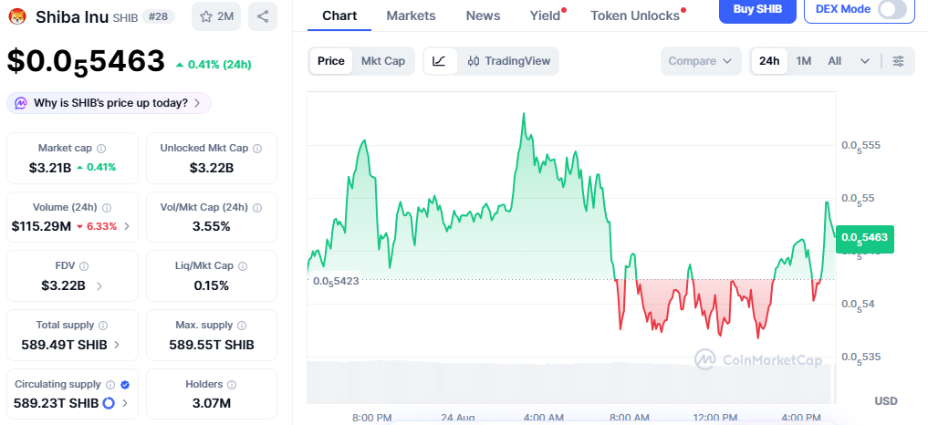Screen dimensions: 928x425
Task: Click the 0.15% Liq/Mkt Cap value
Action: click(x=212, y=285)
